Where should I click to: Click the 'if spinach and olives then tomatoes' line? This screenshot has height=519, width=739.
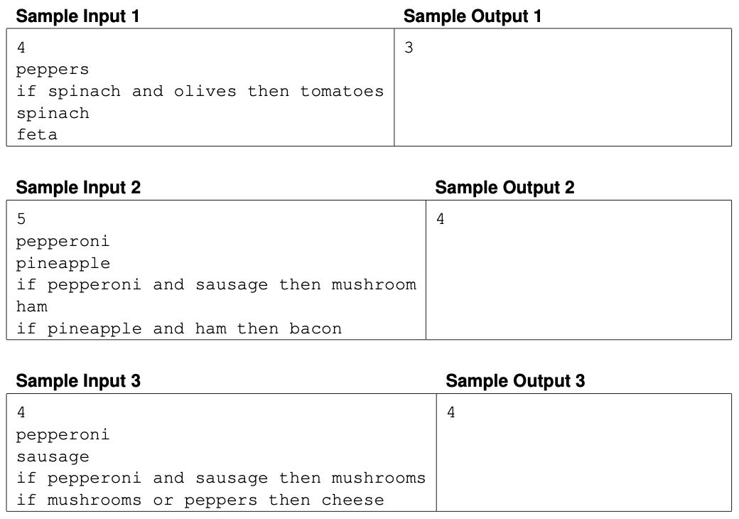(x=200, y=91)
